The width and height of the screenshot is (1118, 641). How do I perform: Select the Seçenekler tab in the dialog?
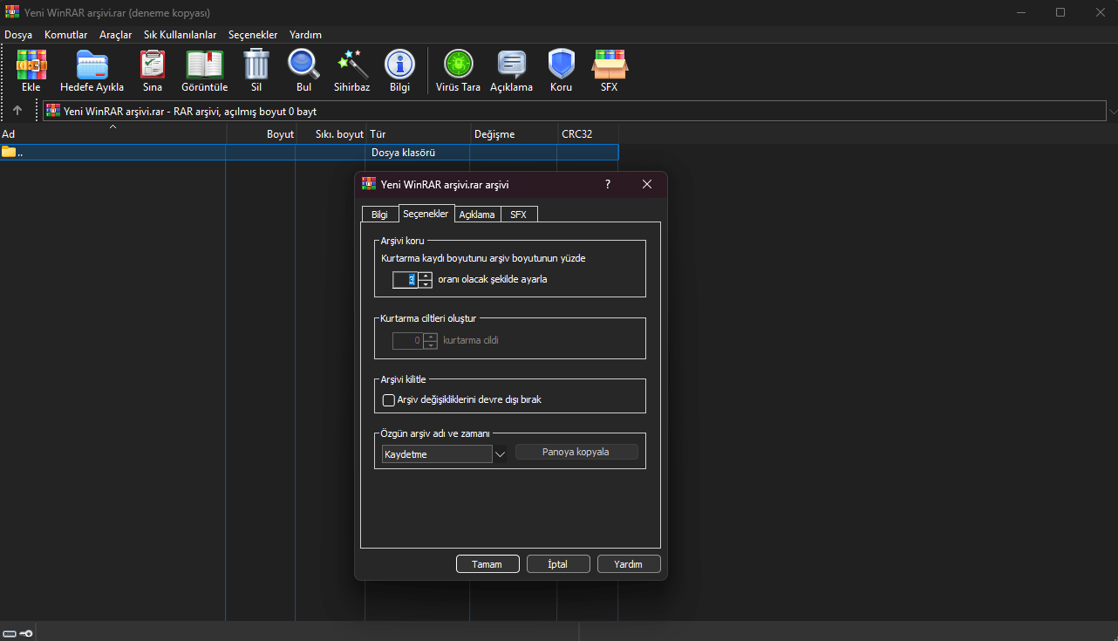[x=426, y=214]
